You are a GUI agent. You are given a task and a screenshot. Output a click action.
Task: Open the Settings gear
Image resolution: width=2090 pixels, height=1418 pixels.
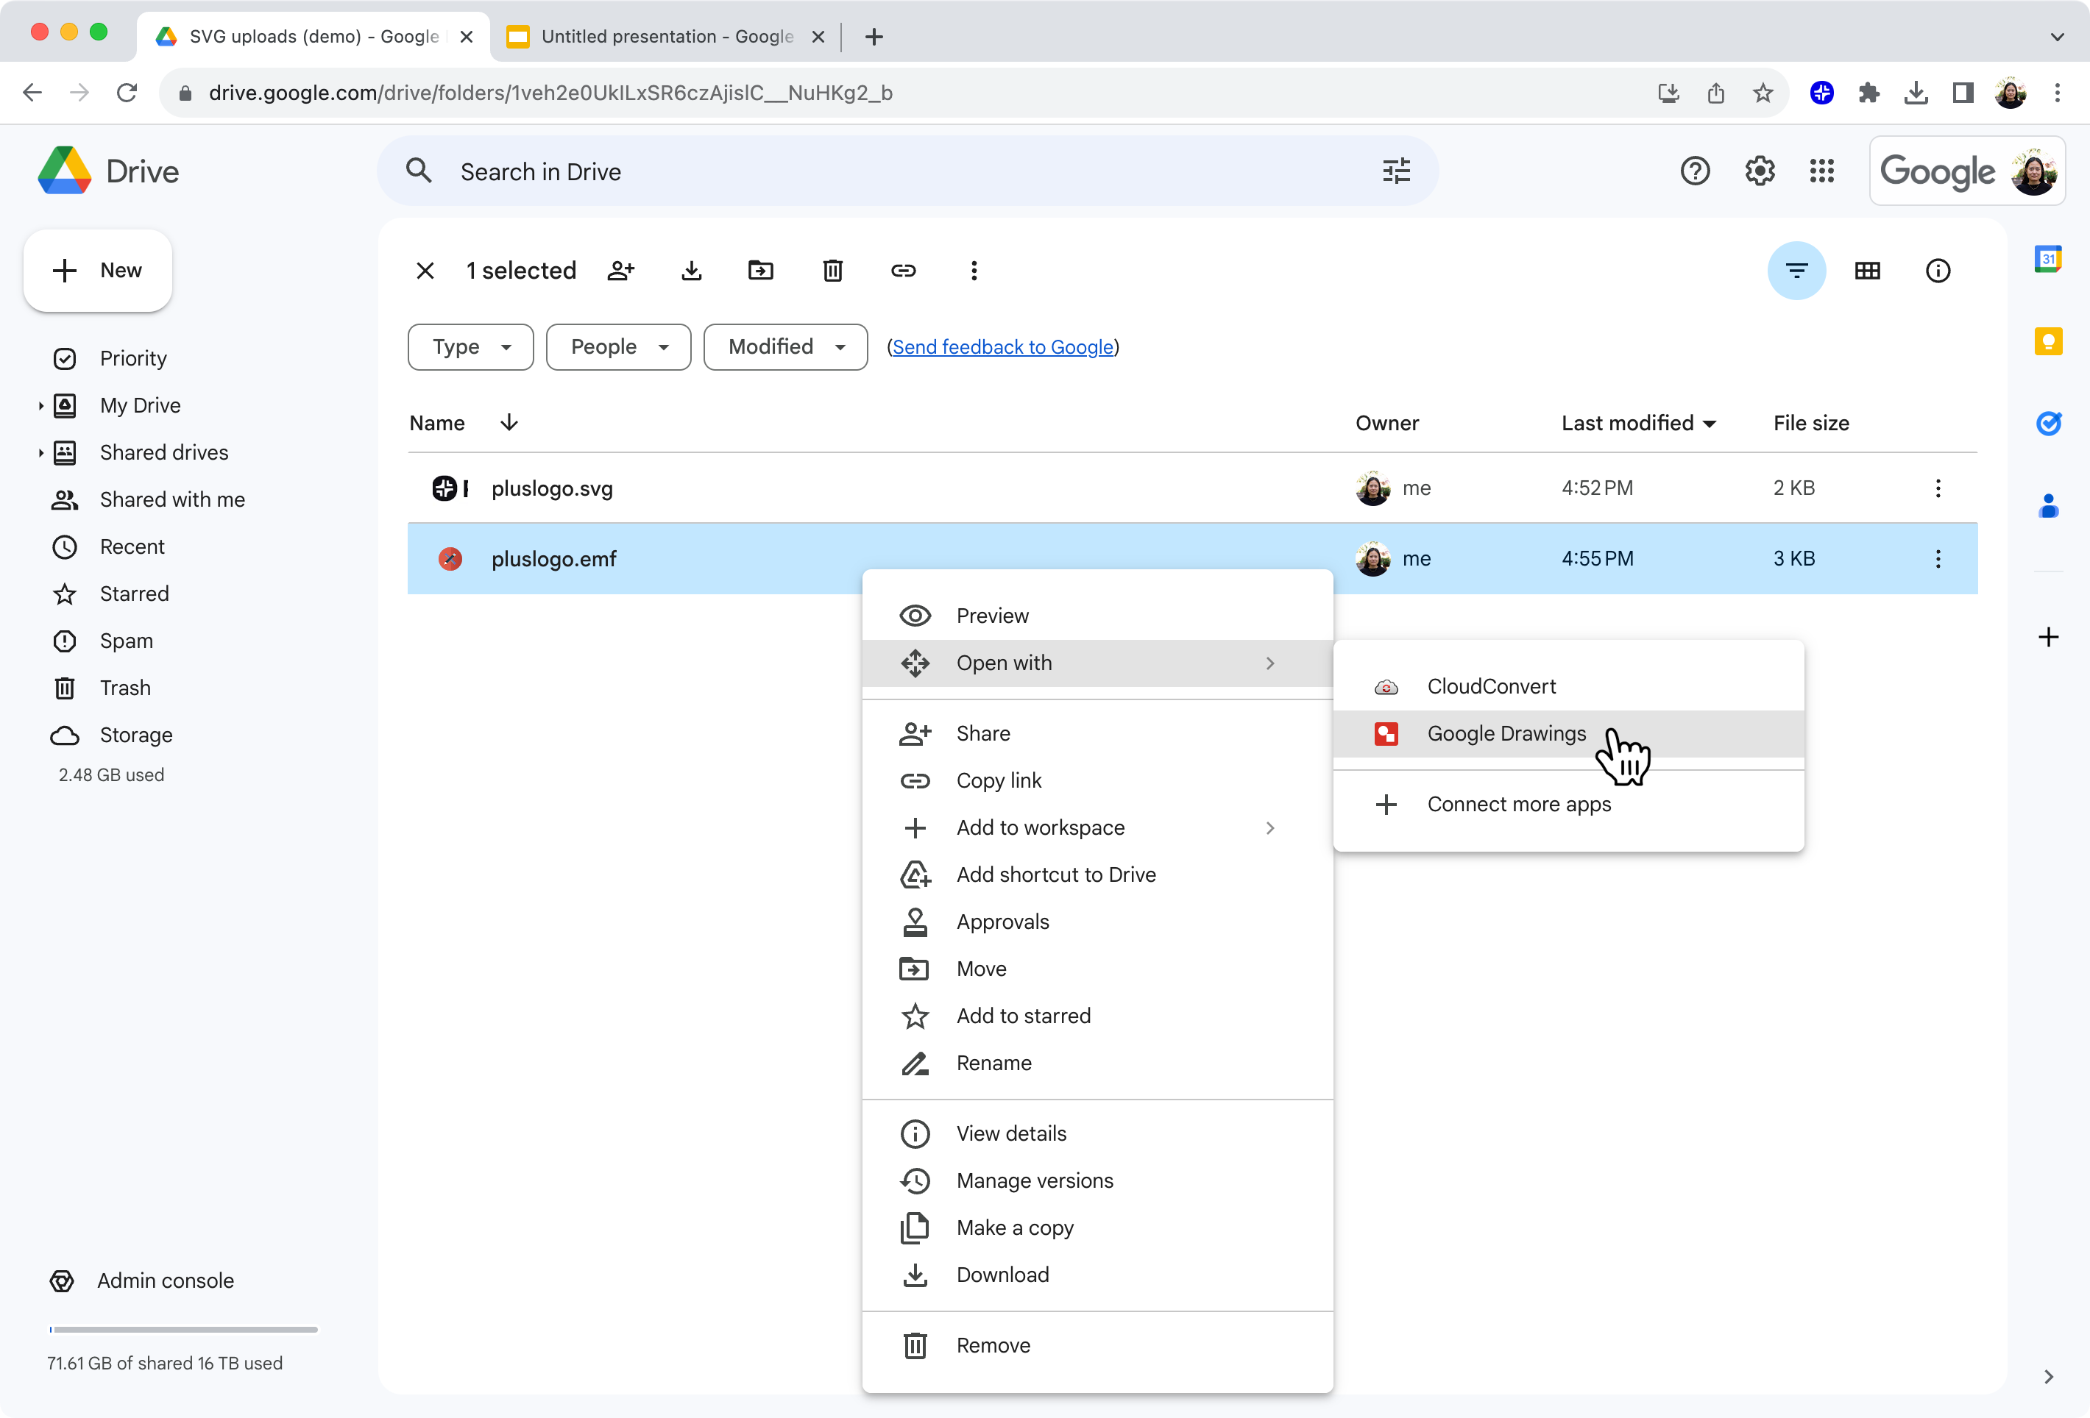[1759, 171]
